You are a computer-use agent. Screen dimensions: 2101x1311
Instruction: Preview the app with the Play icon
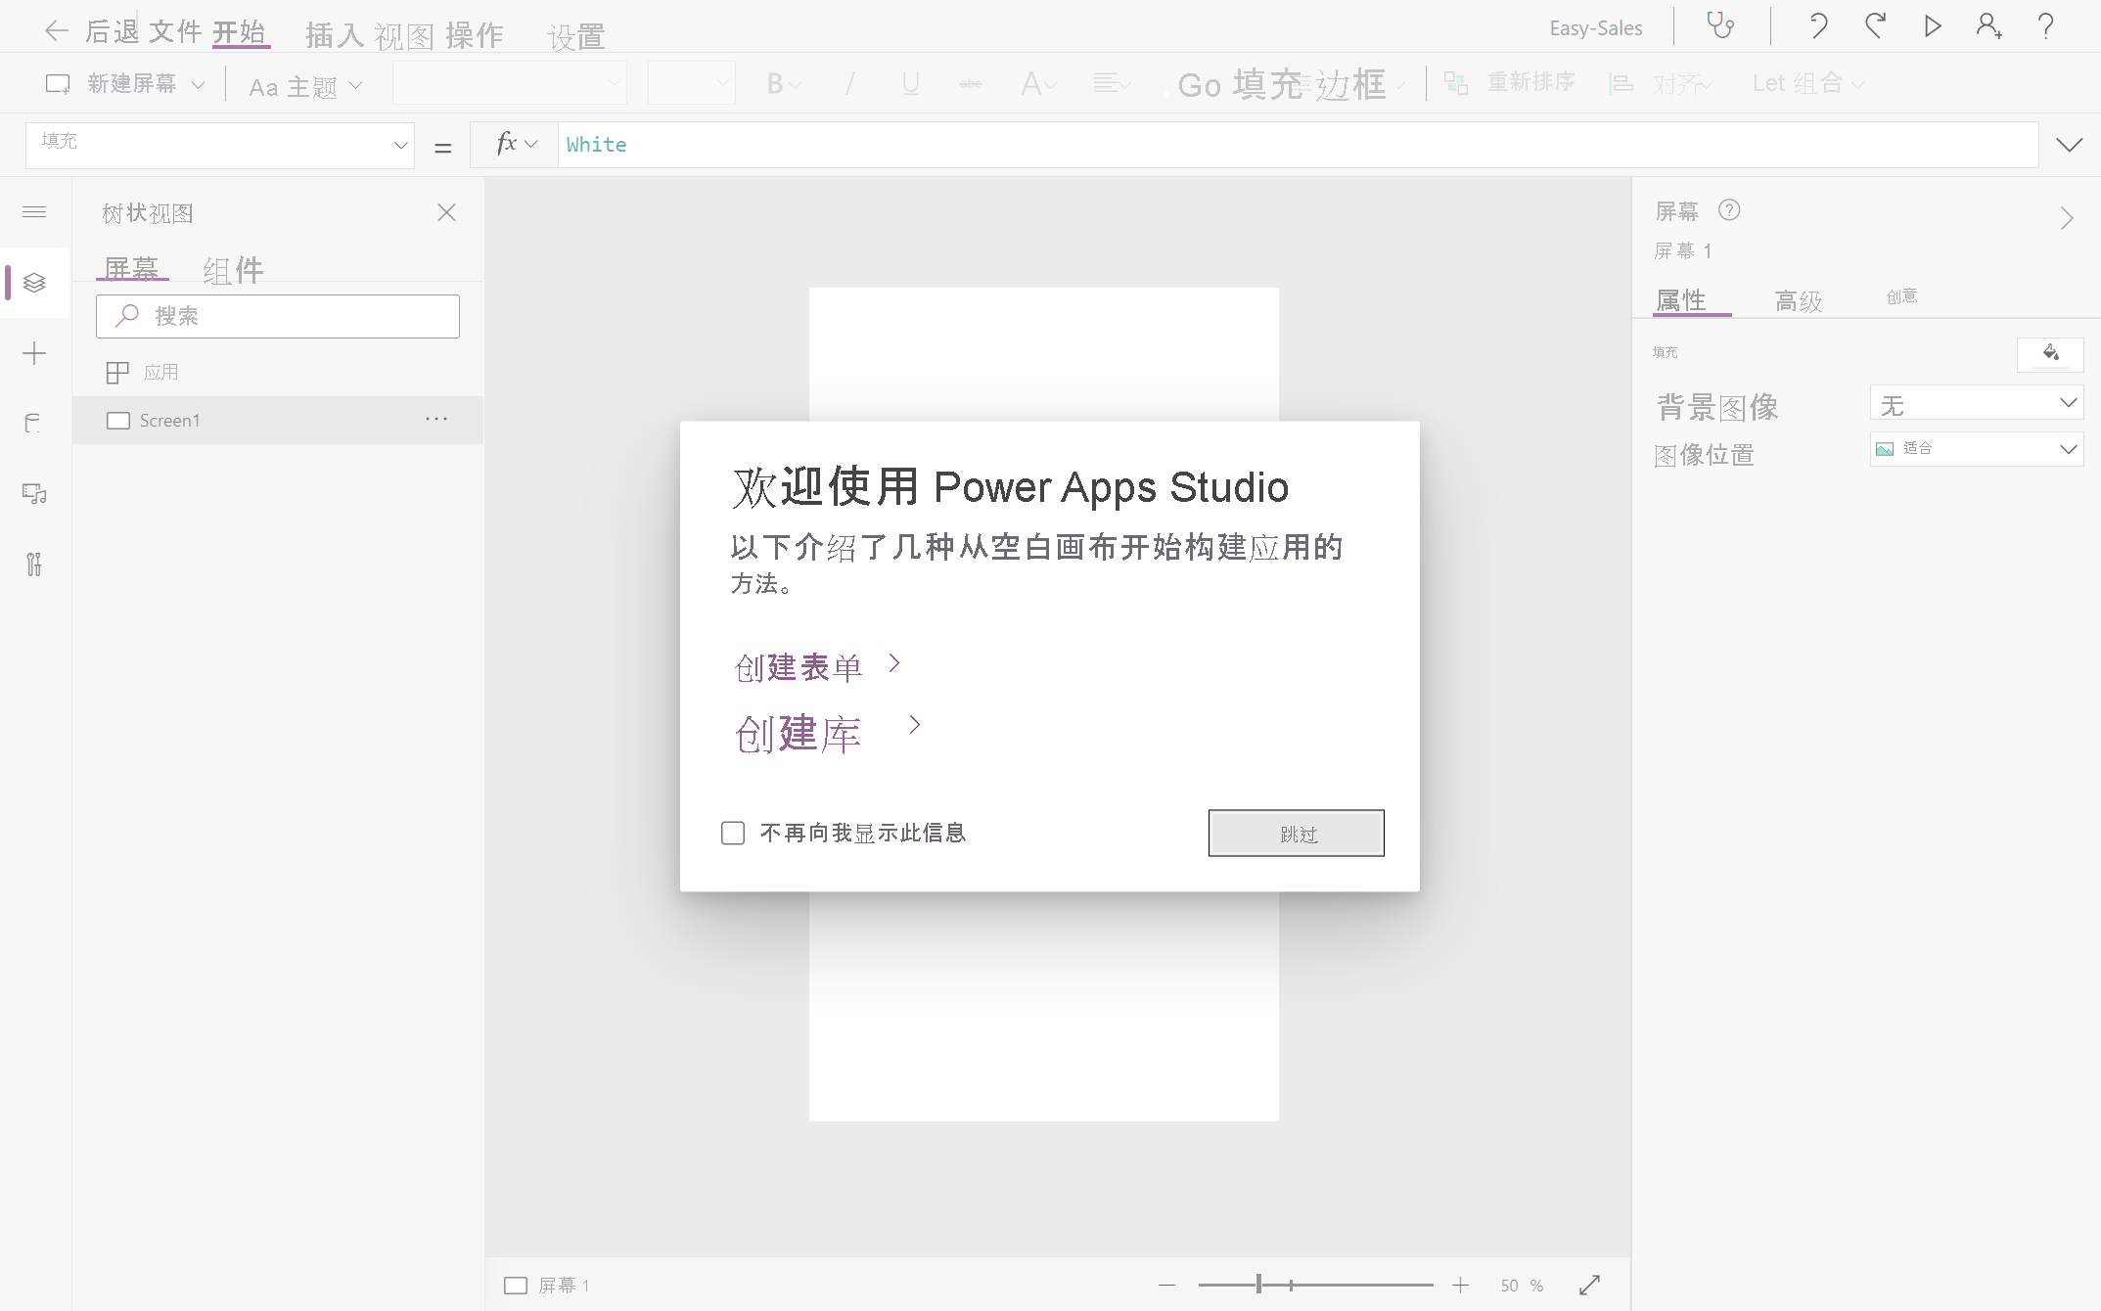[x=1933, y=25]
